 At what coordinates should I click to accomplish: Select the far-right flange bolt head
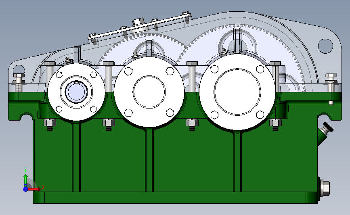click(x=331, y=75)
